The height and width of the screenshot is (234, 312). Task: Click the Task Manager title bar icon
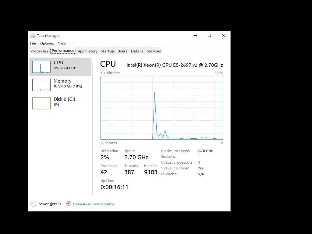[x=33, y=36]
